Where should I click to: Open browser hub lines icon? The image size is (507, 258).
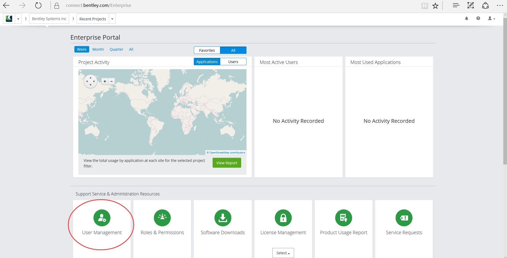pos(456,5)
